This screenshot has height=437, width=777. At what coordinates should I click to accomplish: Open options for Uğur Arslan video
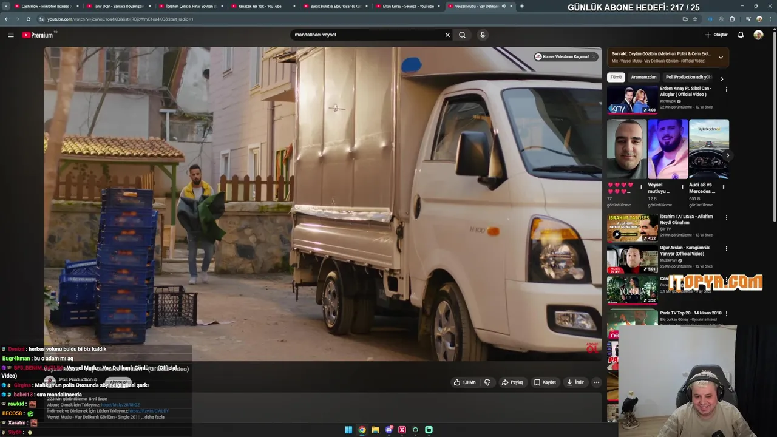pyautogui.click(x=726, y=249)
